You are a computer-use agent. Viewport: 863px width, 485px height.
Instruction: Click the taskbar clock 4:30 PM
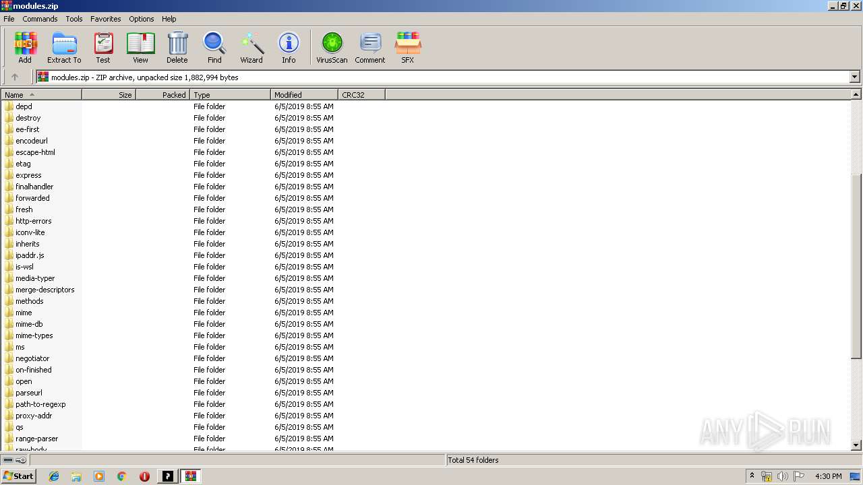pos(828,476)
